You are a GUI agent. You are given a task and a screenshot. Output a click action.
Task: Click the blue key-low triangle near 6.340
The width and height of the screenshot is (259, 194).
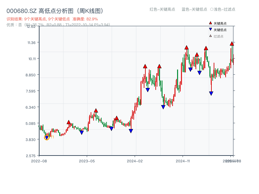(x=163, y=107)
